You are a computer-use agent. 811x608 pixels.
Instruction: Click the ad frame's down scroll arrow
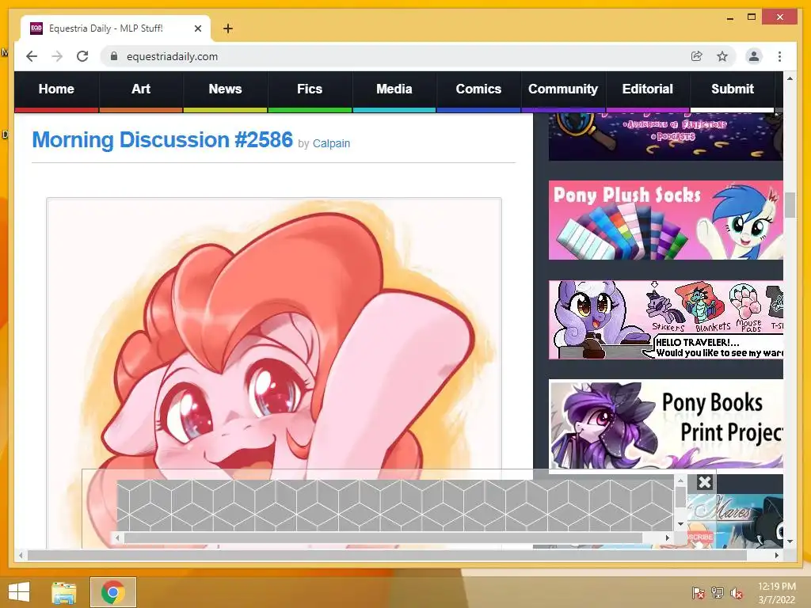pos(680,524)
